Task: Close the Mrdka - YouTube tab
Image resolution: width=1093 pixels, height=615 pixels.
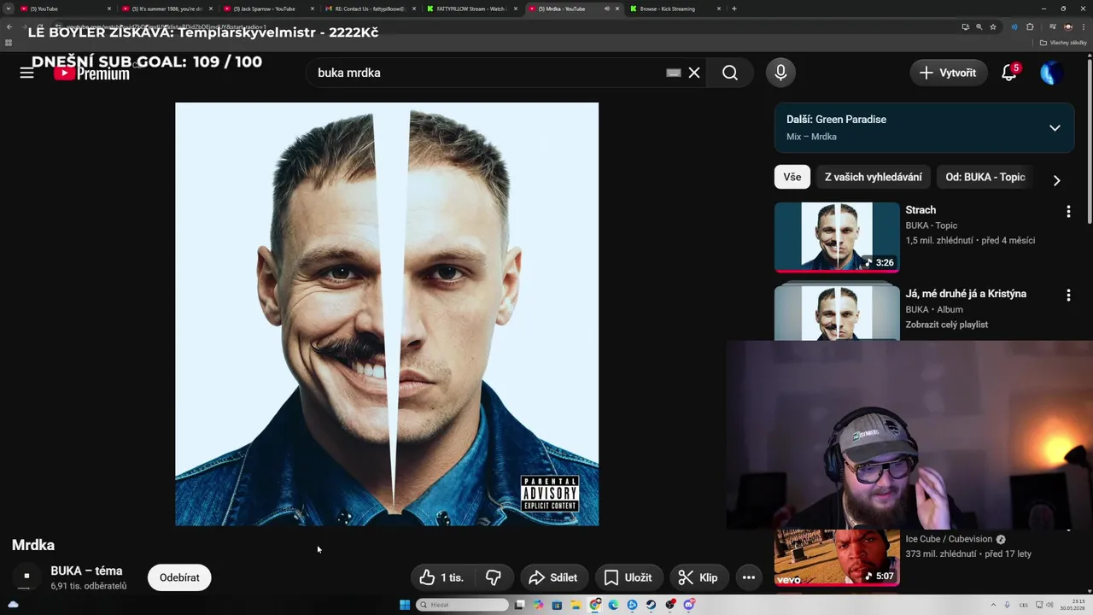Action: [x=617, y=9]
